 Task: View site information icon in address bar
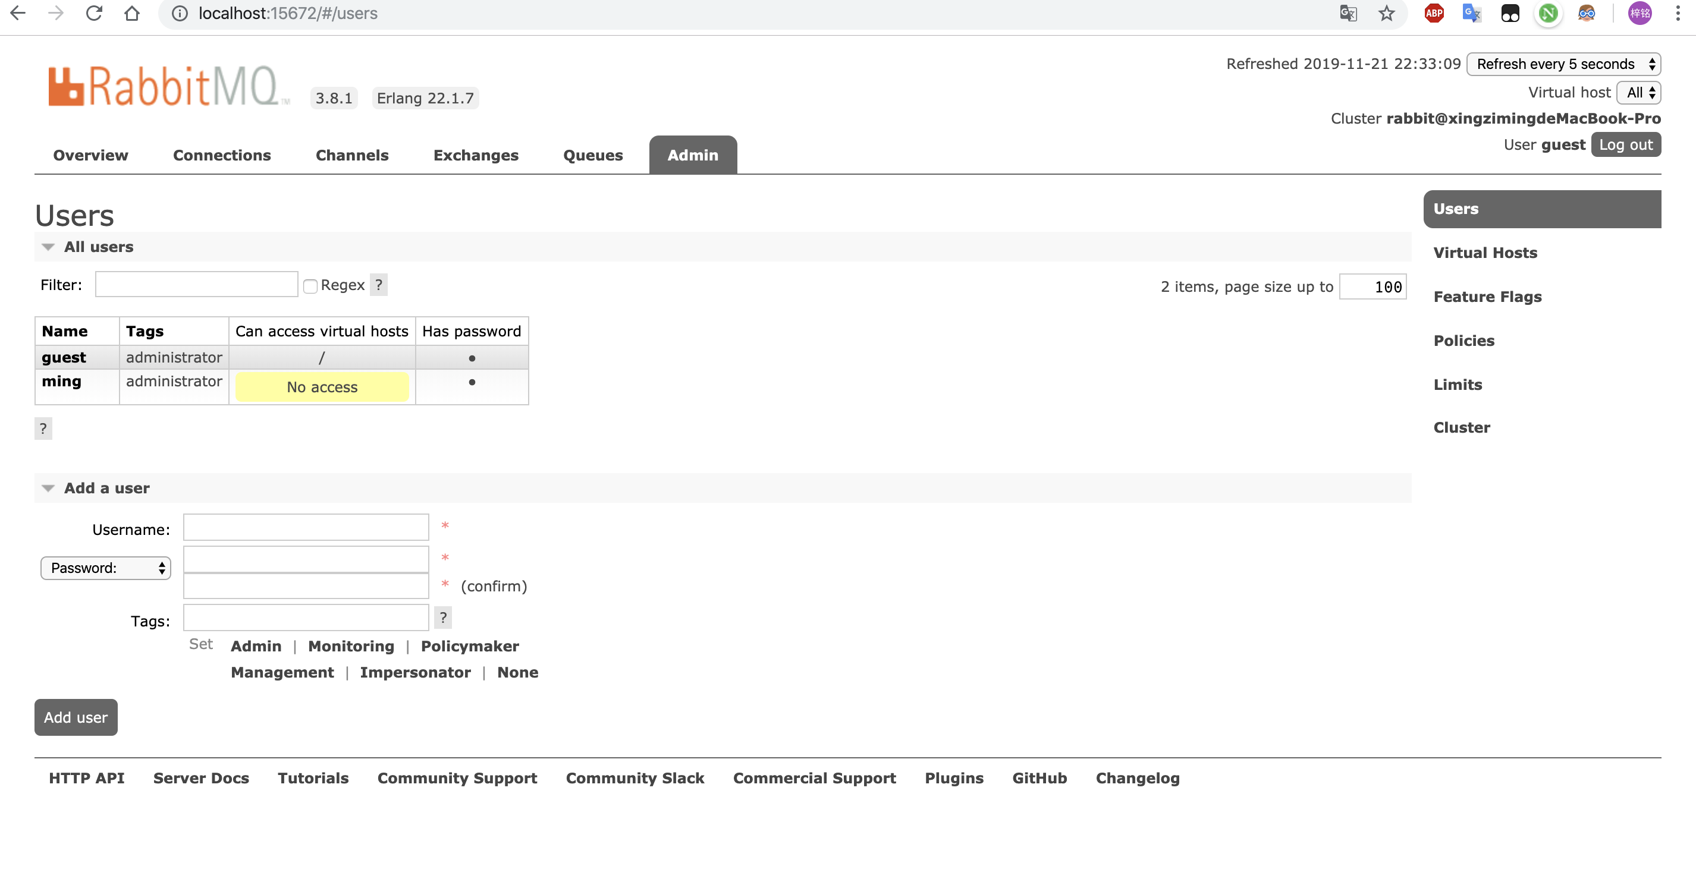[180, 13]
